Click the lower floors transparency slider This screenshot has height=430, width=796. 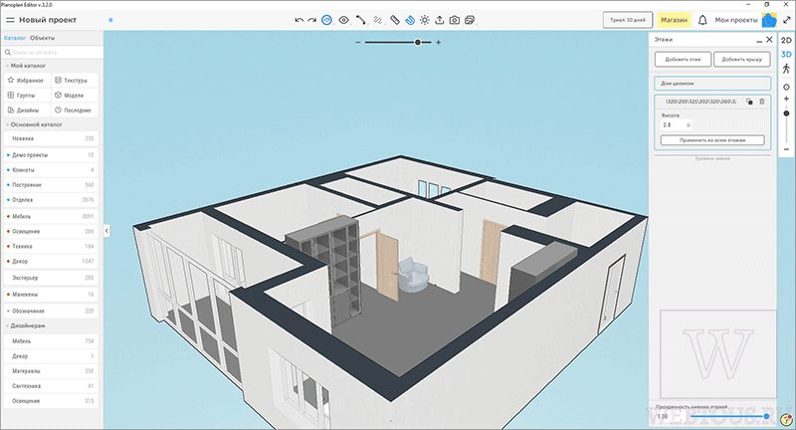click(729, 416)
